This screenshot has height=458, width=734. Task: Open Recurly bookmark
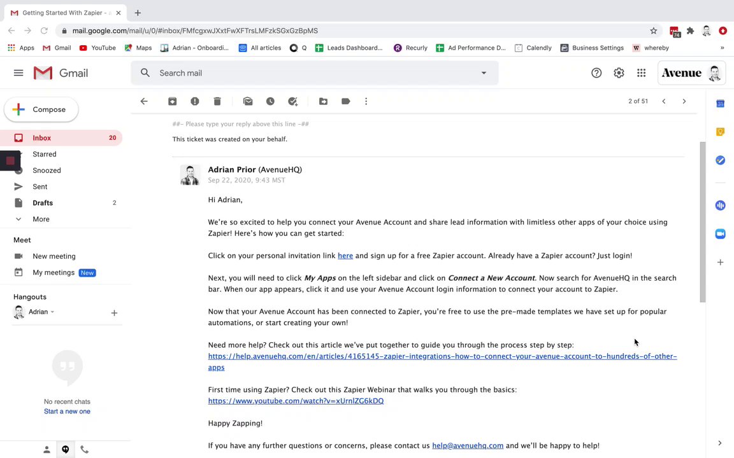tap(410, 48)
